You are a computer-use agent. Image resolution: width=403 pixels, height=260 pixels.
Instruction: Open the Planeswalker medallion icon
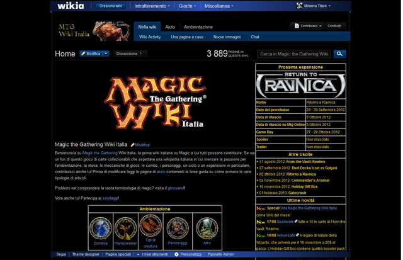tap(126, 228)
